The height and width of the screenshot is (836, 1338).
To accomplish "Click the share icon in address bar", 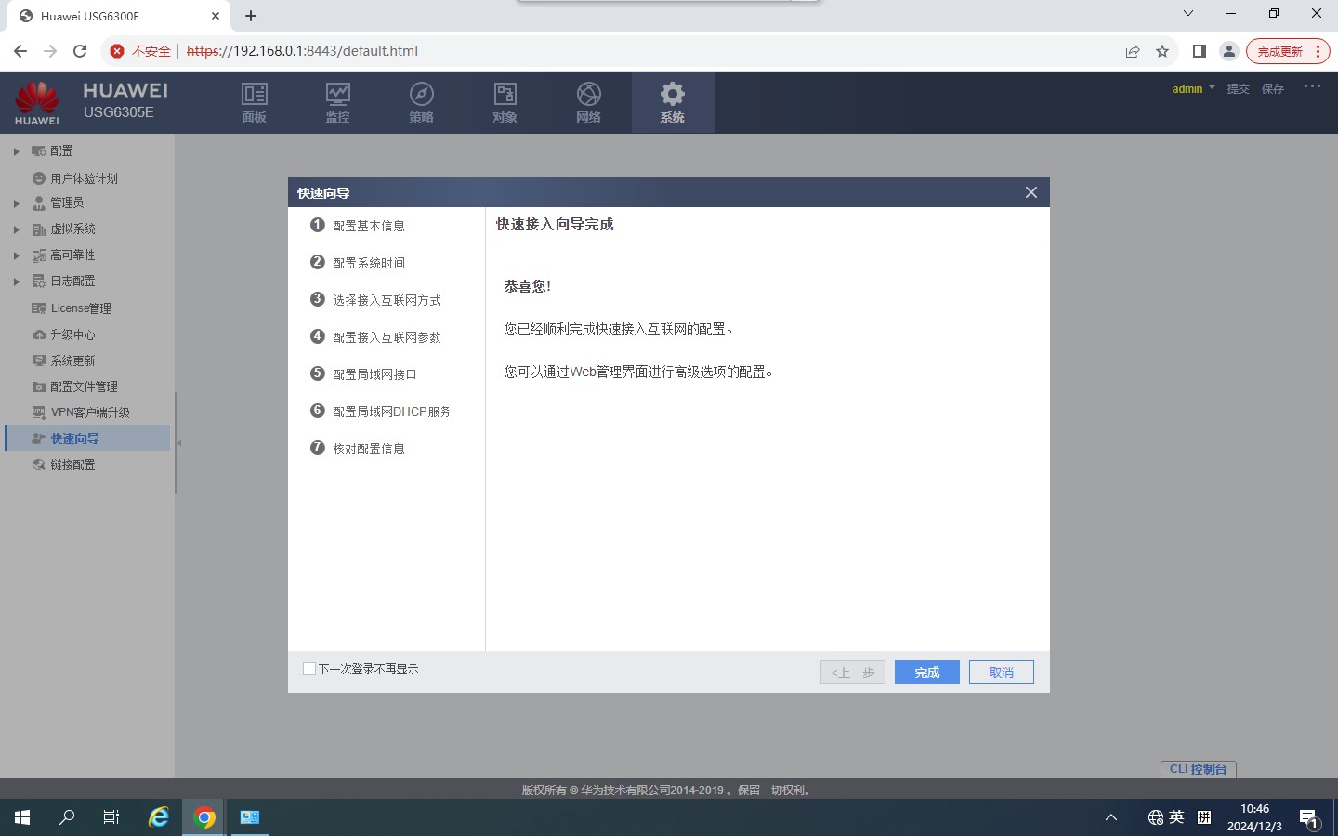I will [1132, 51].
